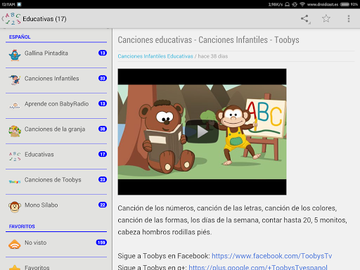Screen dimensions: 360x270
Task: Mark article as favorite with star icon
Action: [x=326, y=18]
